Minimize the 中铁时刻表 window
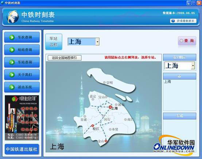Image resolution: width=202 pixels, height=159 pixels. [189, 3]
